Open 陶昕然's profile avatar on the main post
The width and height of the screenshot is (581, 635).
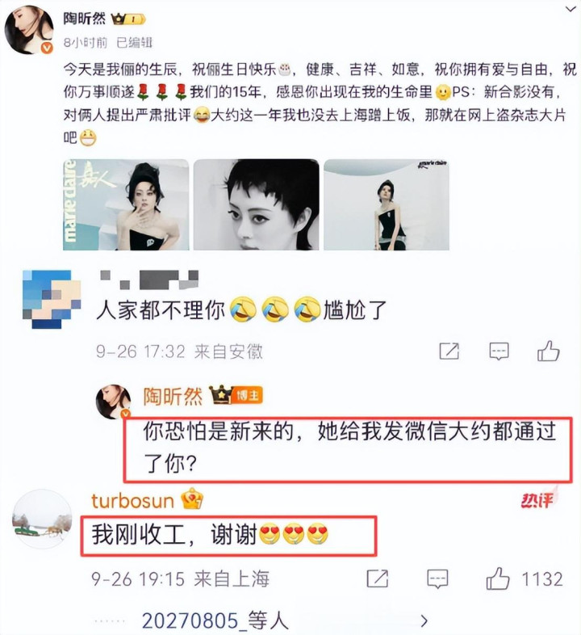(x=29, y=30)
